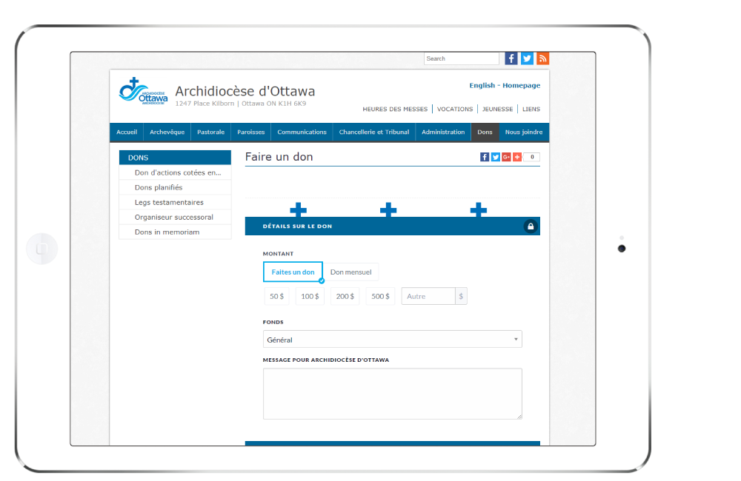The height and width of the screenshot is (481, 741).
Task: Open 'Legs testamentaires' in the sidebar
Action: point(169,202)
